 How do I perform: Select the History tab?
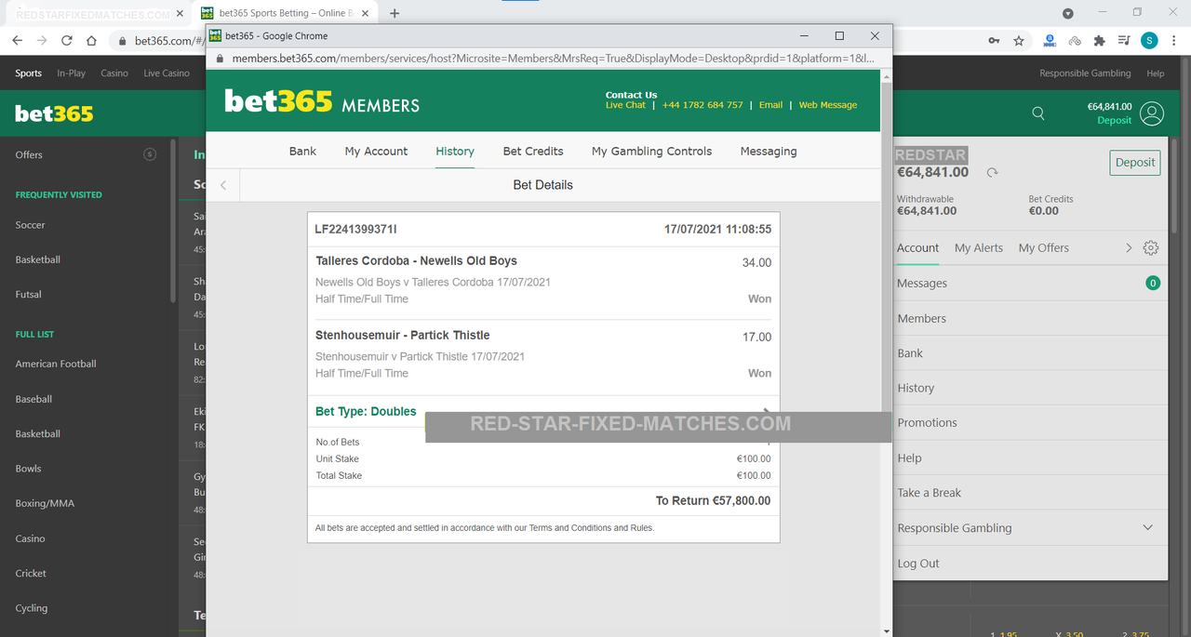click(x=455, y=152)
